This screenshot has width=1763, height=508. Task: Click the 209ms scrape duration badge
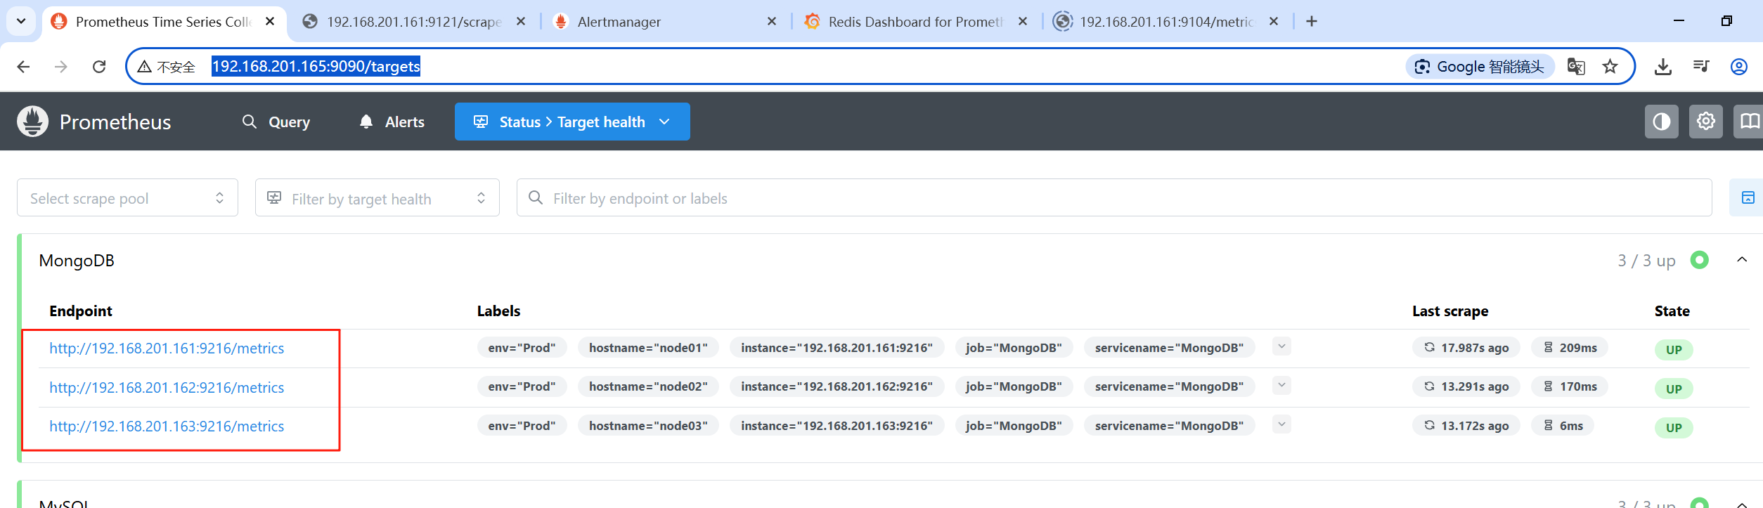1570,348
